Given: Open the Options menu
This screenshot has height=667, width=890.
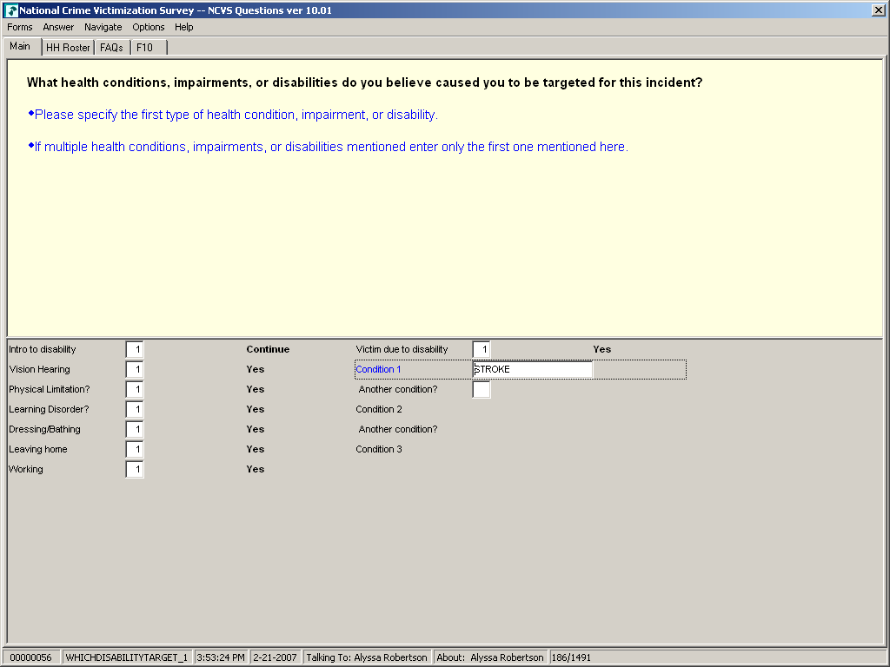Looking at the screenshot, I should coord(148,27).
